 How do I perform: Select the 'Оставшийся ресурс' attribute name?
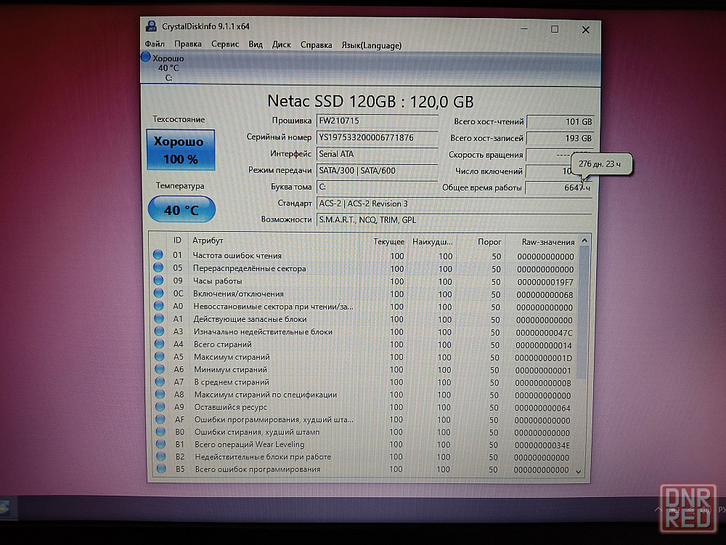[231, 407]
